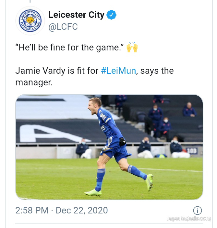This screenshot has height=228, width=217.
Task: Click the word "manager." in the tweet
Action: [34, 82]
